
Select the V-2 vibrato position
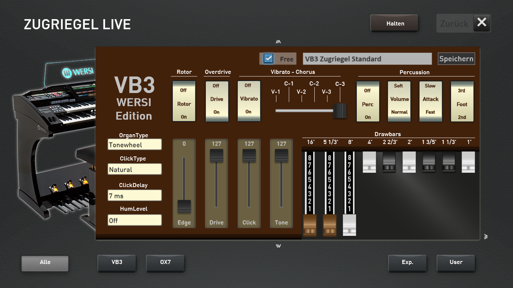coord(301,92)
